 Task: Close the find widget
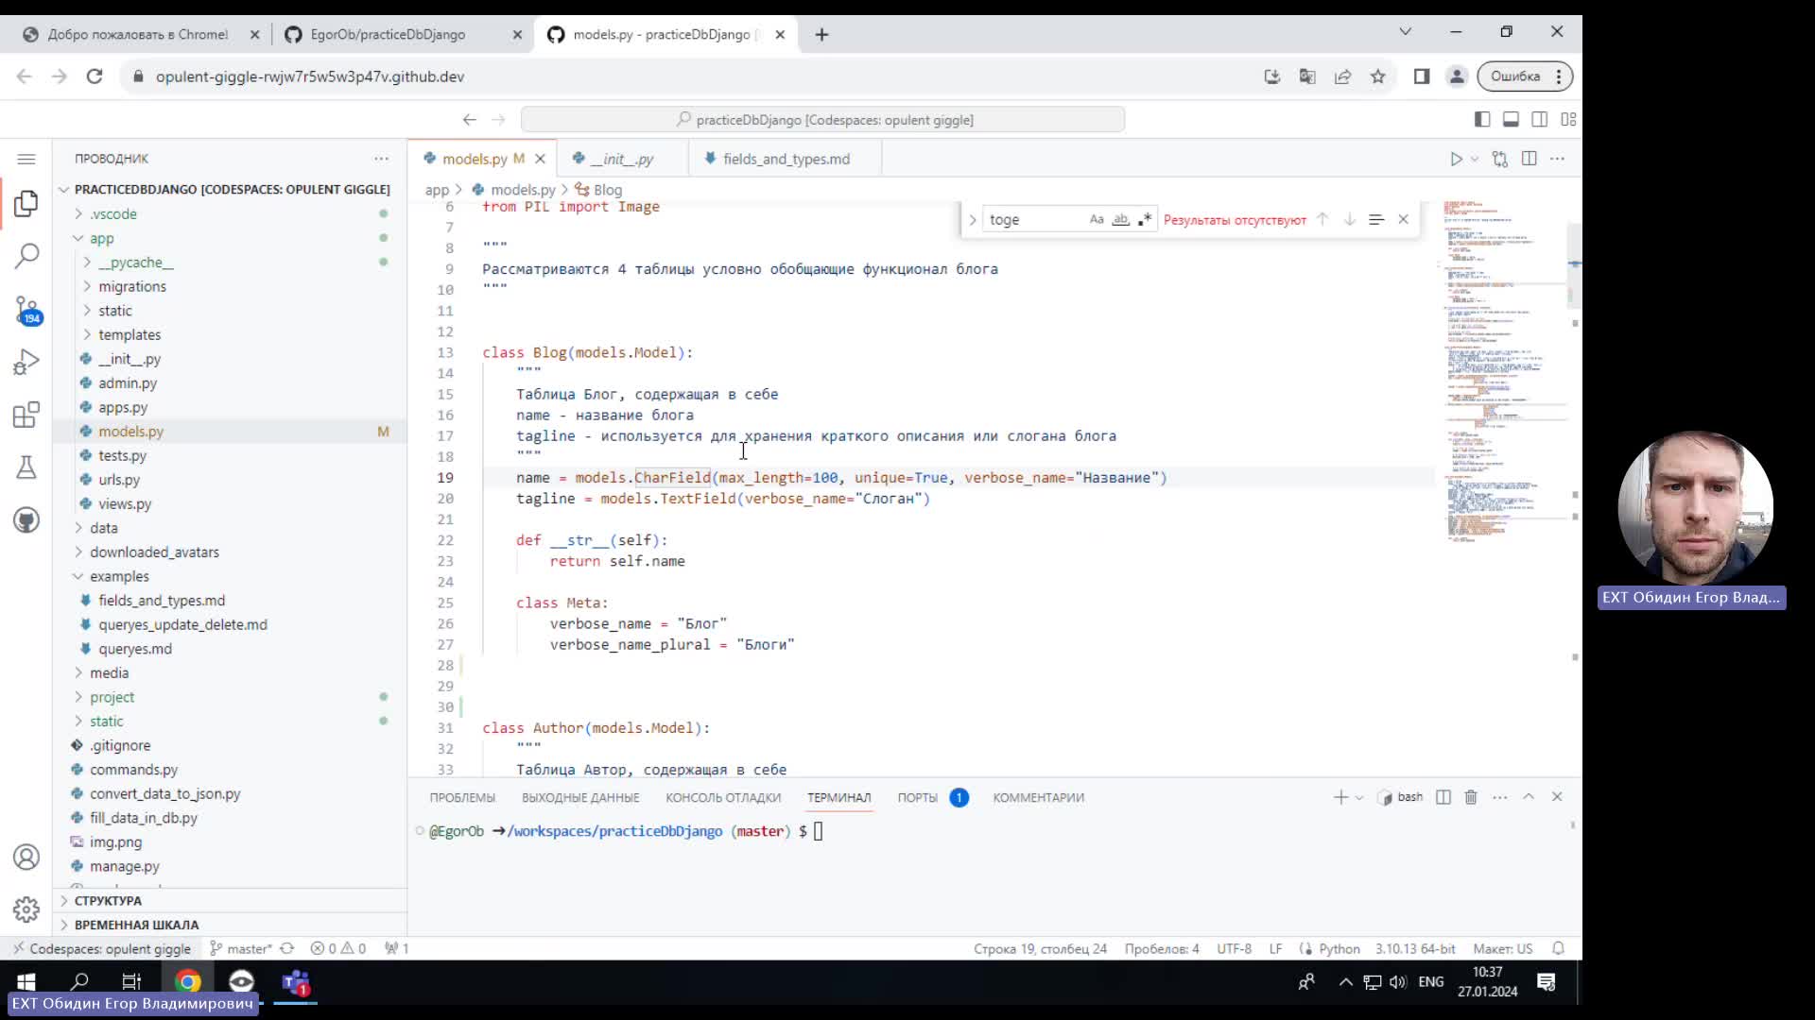[1403, 219]
